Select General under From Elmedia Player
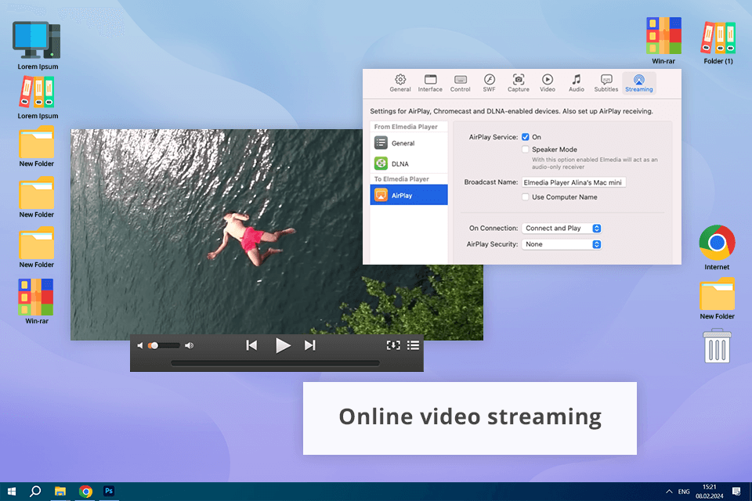 click(409, 143)
